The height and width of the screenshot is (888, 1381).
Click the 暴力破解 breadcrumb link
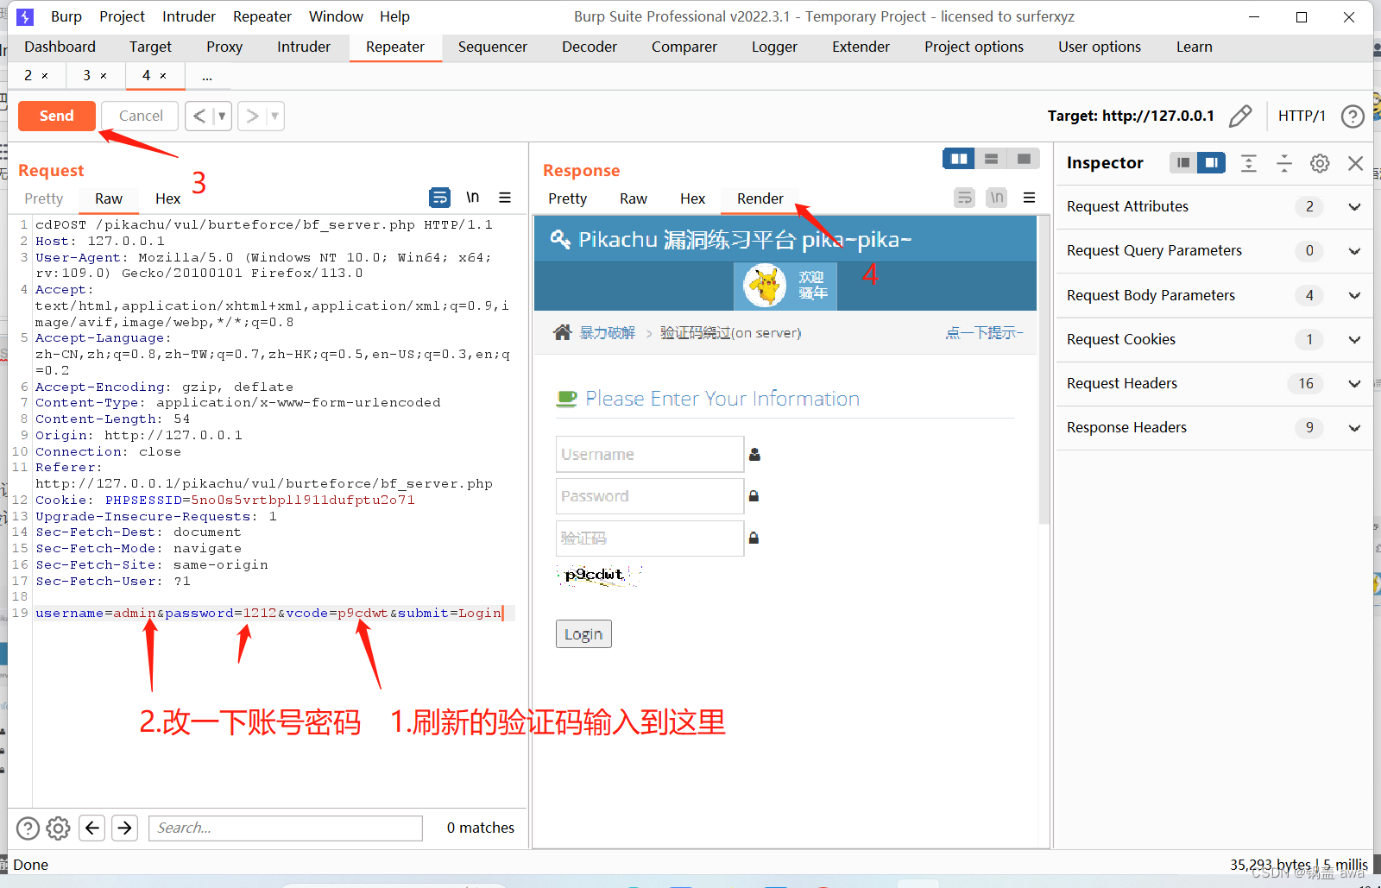click(x=607, y=333)
